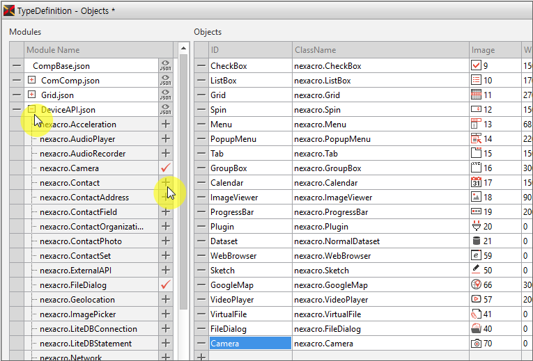Viewport: 533px width, 361px height.
Task: Click the json icon for Grid.json
Action: [x=166, y=95]
